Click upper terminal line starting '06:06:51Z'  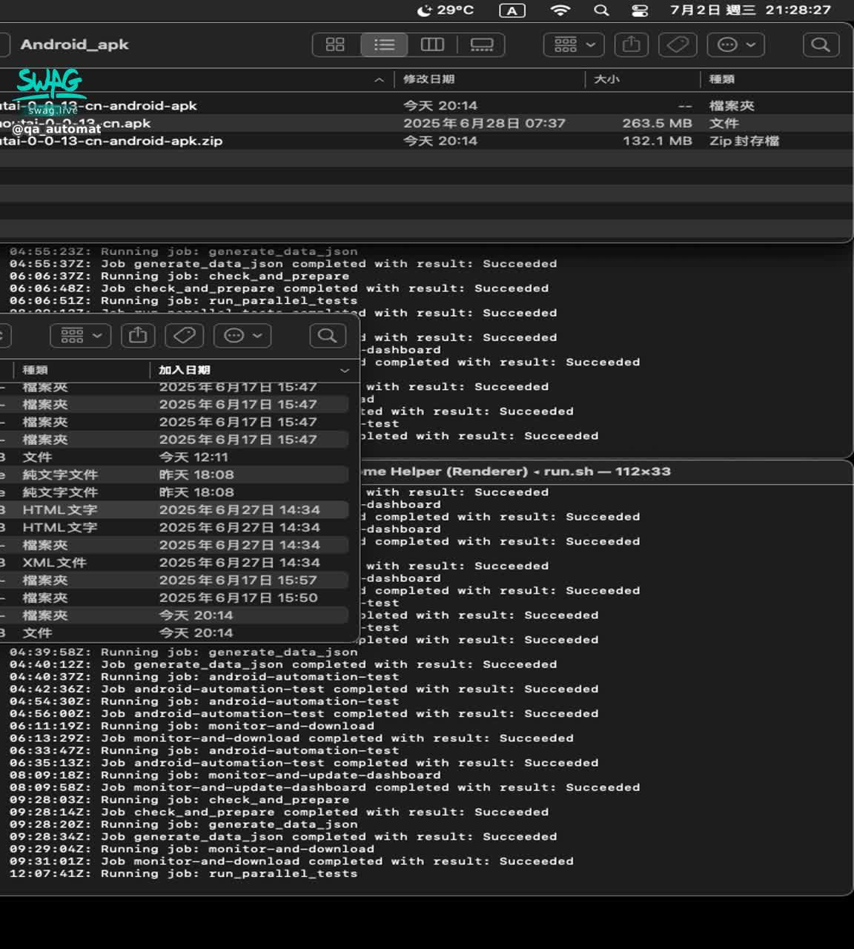183,301
